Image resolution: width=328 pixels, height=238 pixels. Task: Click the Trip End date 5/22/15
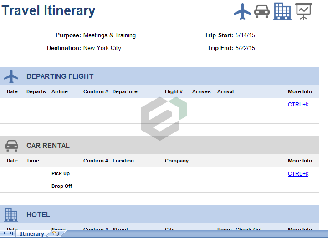245,48
